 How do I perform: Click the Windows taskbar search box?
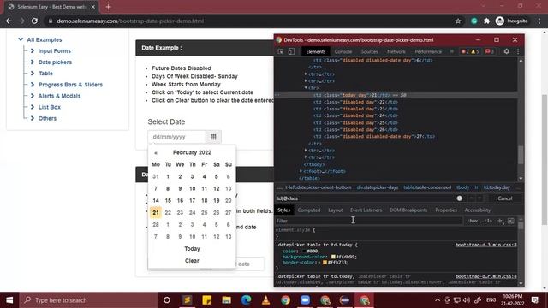pyautogui.click(x=88, y=300)
